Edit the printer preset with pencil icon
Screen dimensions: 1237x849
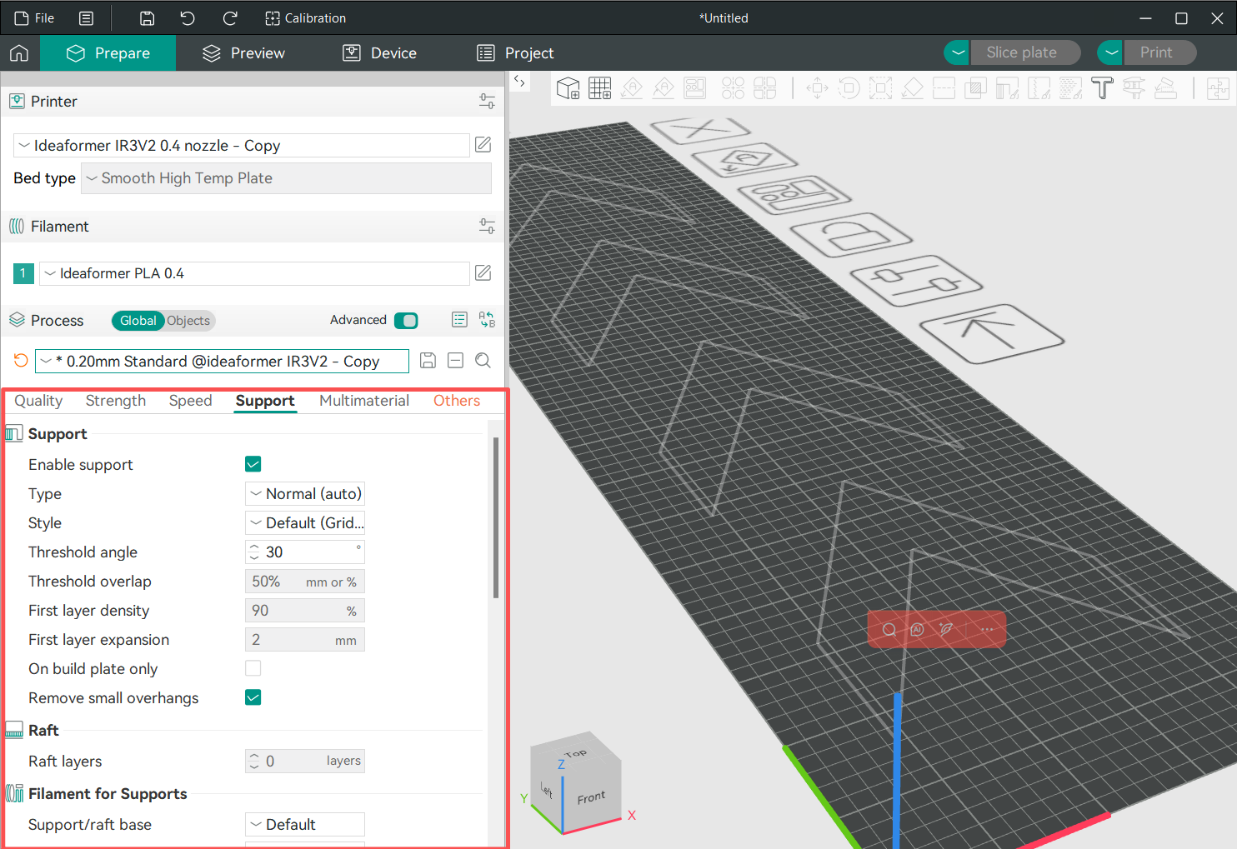point(483,145)
